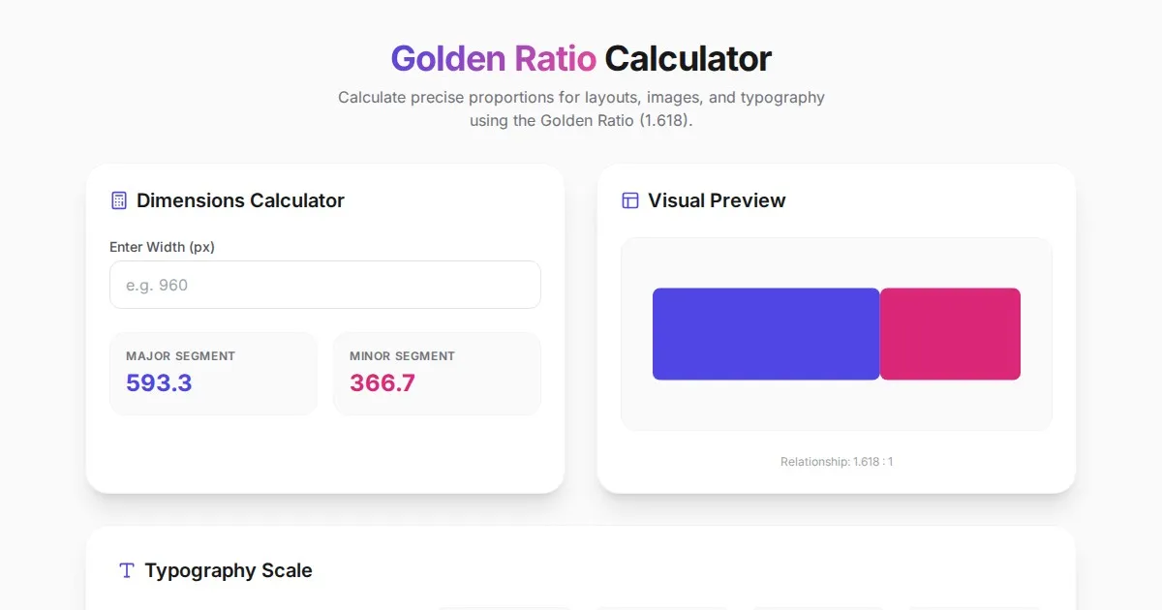1162x610 pixels.
Task: Click in the Enter Width input field
Action: pos(324,285)
